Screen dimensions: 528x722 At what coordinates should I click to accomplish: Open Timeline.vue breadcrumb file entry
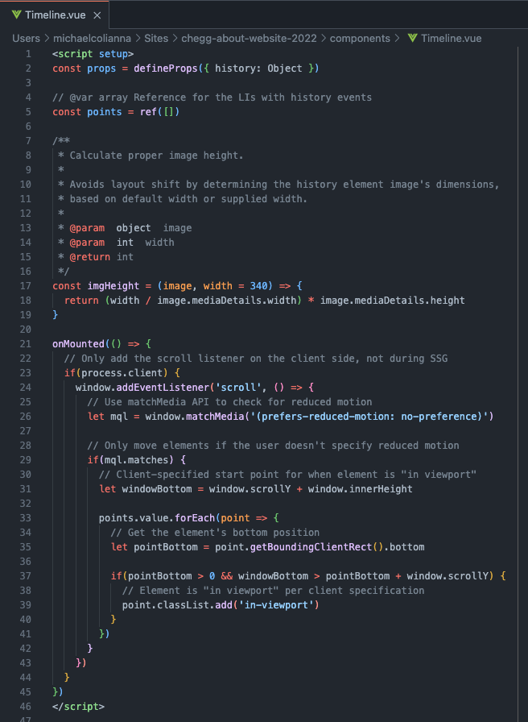[452, 38]
